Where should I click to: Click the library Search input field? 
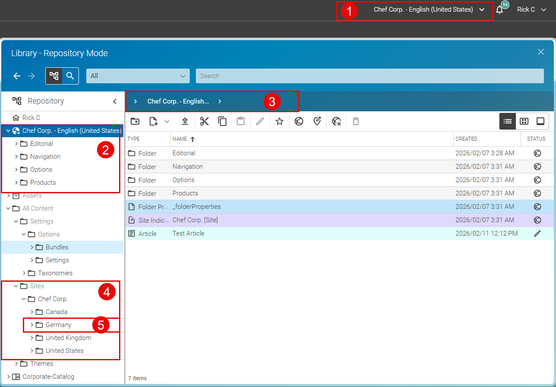(369, 76)
